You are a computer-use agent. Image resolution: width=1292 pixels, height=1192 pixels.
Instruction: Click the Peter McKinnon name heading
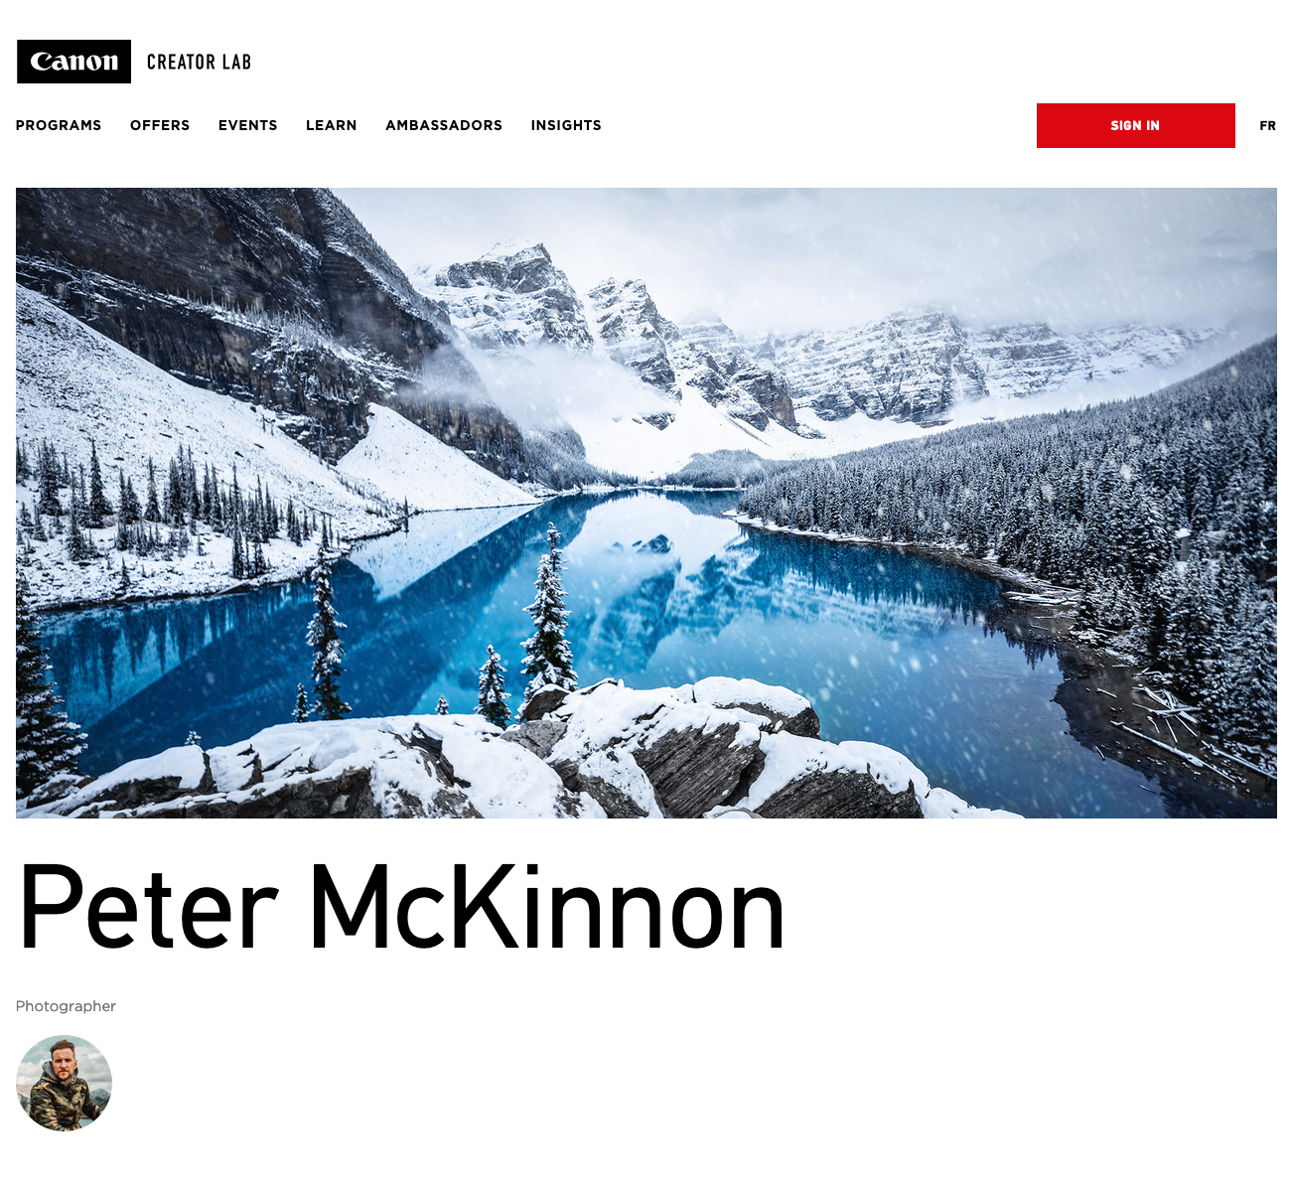(x=401, y=907)
